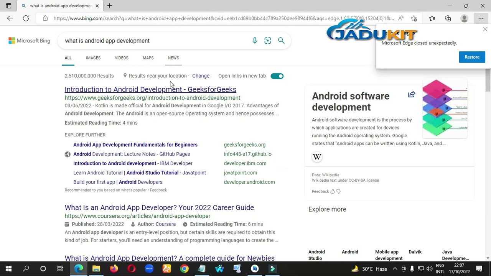This screenshot has height=276, width=491.
Task: Open Edge settings and more menu
Action: [x=481, y=18]
